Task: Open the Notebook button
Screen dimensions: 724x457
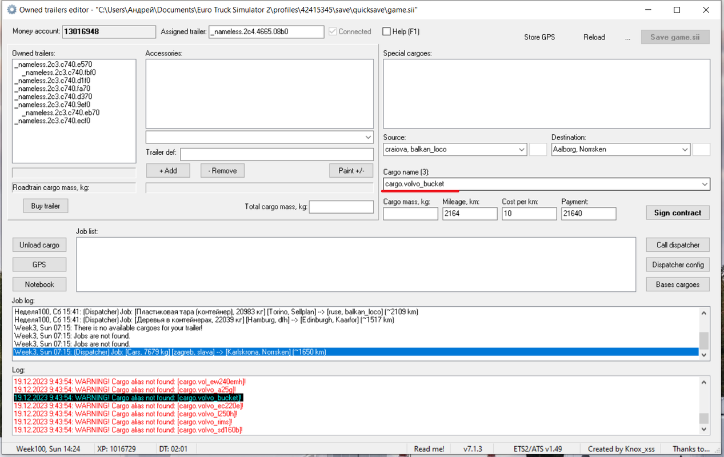Action: [x=39, y=284]
